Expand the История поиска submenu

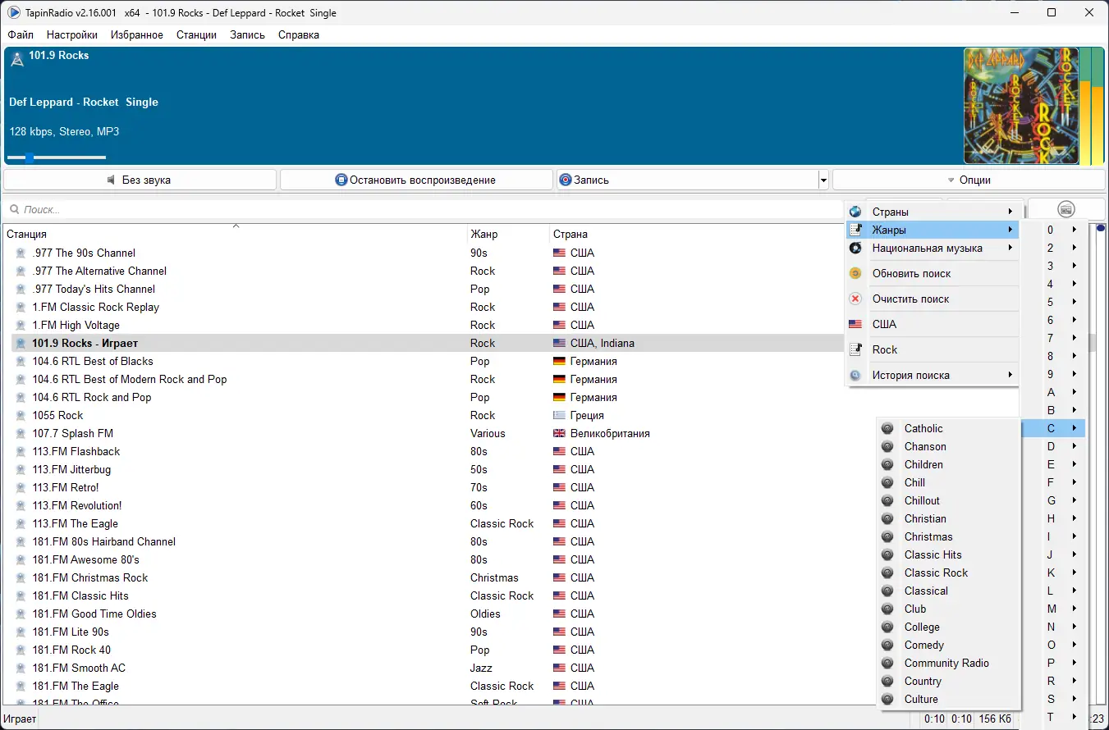tap(933, 375)
